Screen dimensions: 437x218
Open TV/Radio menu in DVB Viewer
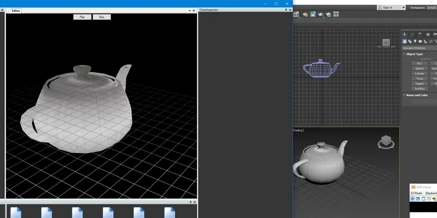pyautogui.click(x=416, y=193)
